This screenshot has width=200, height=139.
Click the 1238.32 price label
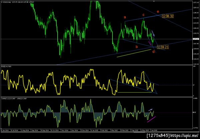pyautogui.click(x=168, y=16)
